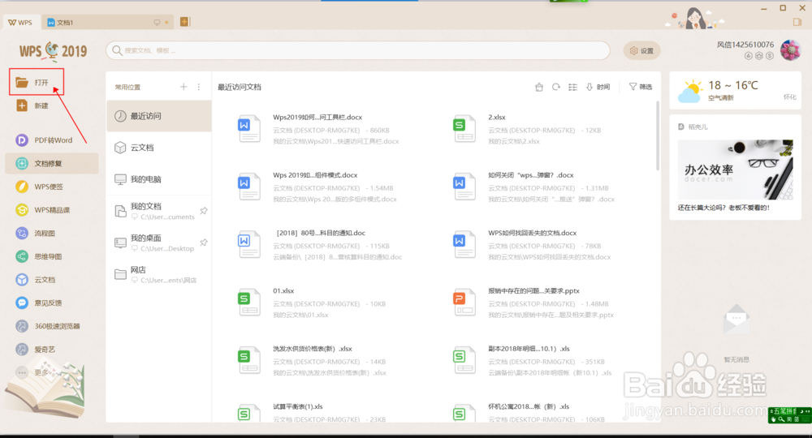The image size is (812, 438).
Task: Select 文档修复 in sidebar
Action: click(x=52, y=163)
